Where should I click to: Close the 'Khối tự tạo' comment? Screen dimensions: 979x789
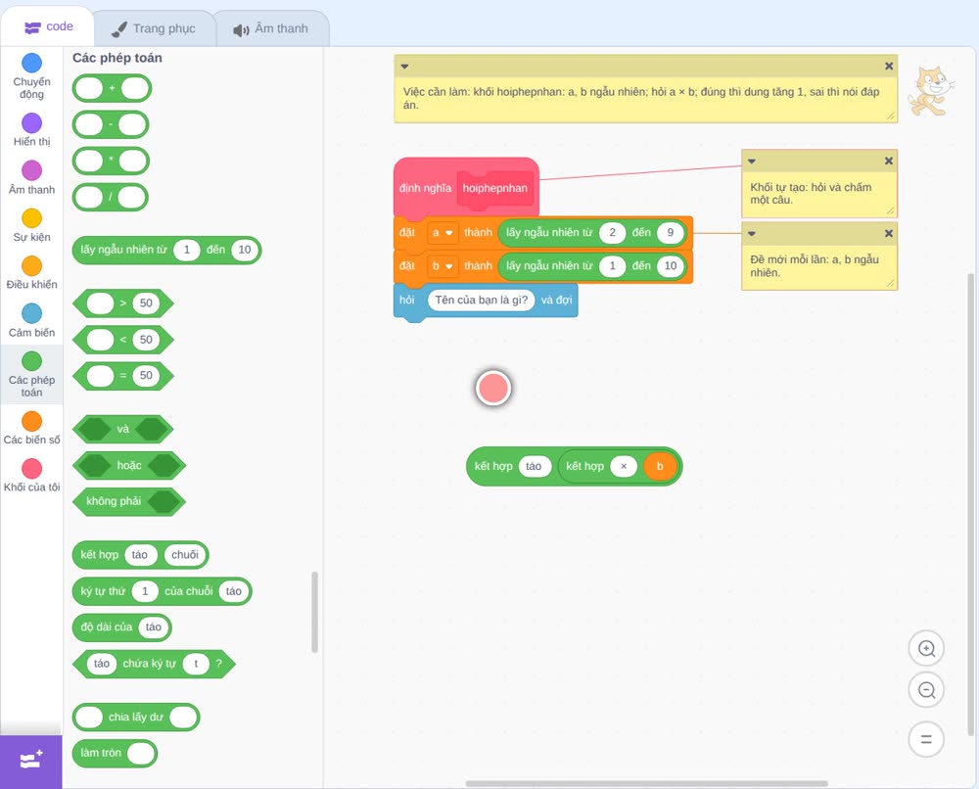889,162
